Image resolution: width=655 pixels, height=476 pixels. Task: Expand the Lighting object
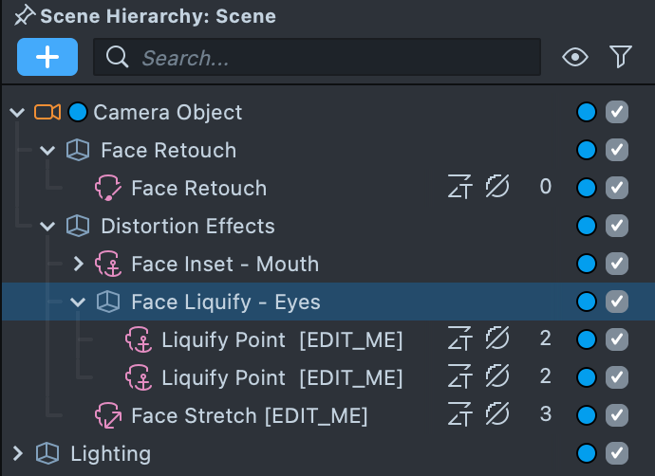[17, 453]
